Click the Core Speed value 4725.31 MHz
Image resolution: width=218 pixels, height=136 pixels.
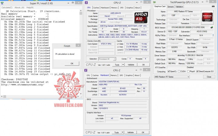tap(106, 44)
